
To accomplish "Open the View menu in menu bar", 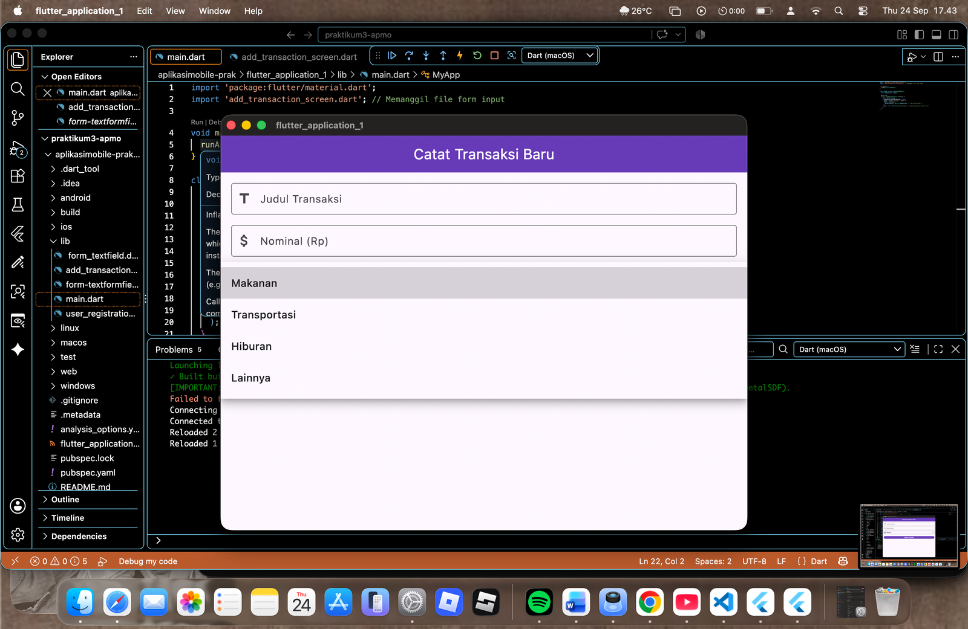I will 175,11.
